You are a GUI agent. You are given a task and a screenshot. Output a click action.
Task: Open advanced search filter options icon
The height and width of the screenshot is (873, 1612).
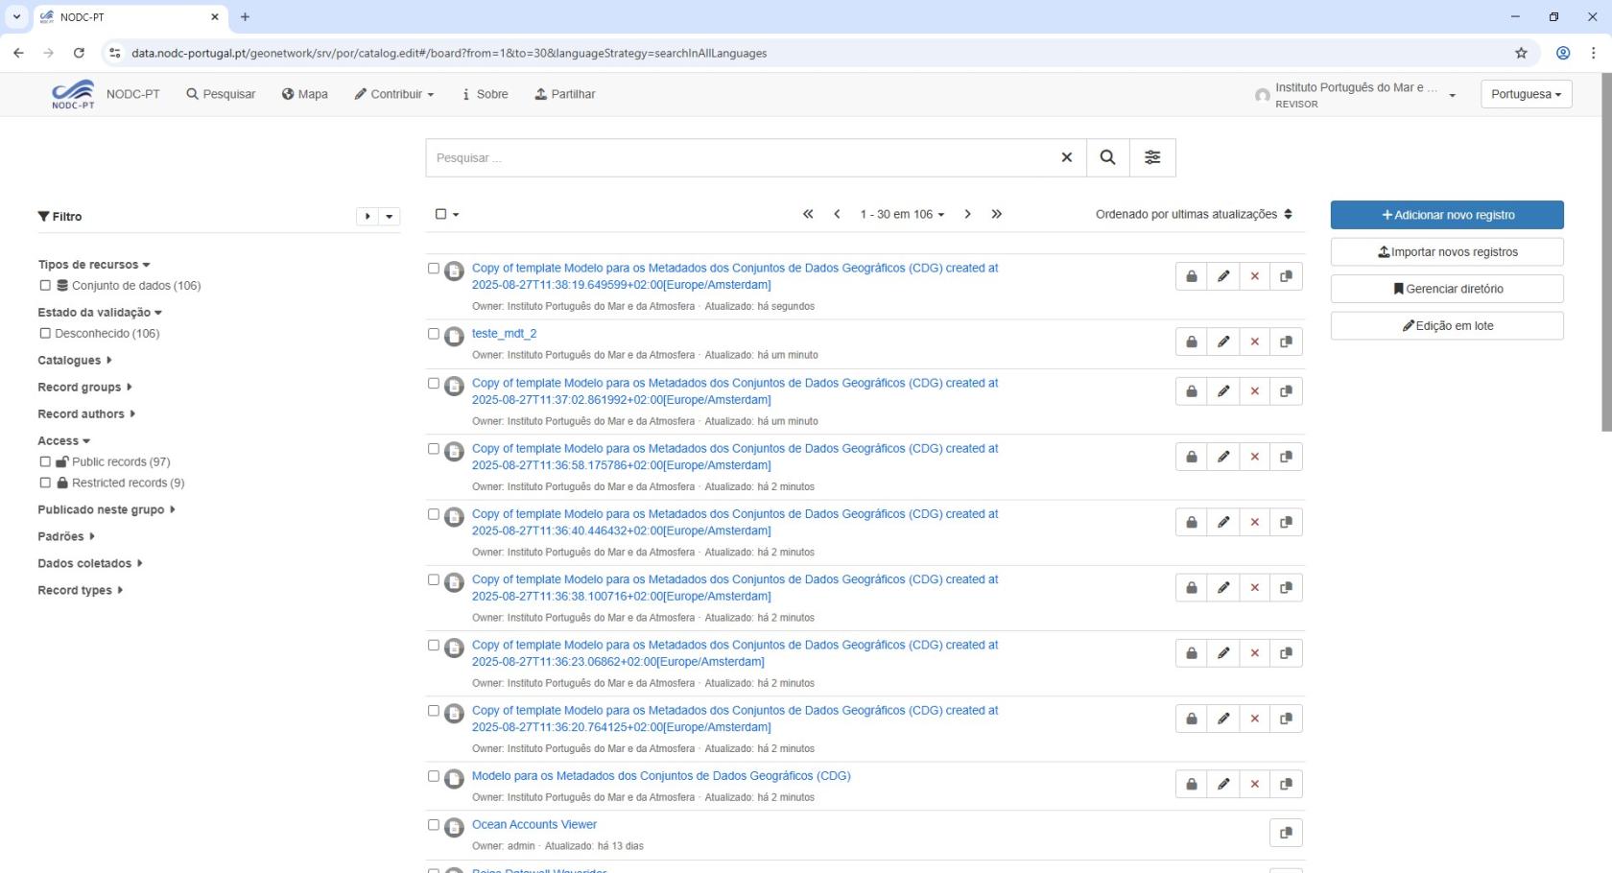point(1152,157)
